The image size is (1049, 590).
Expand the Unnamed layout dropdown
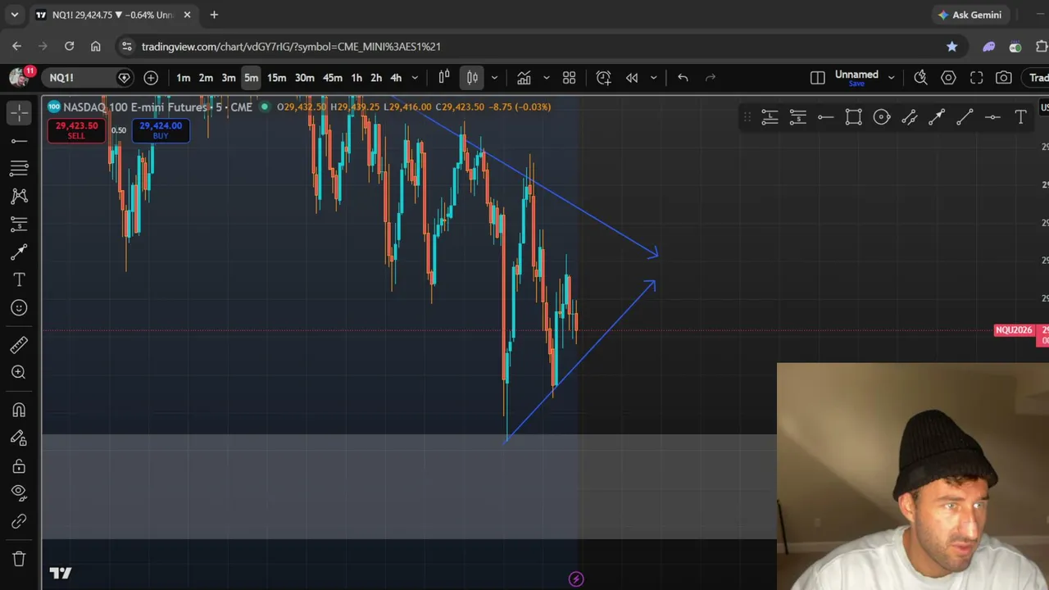pos(891,78)
